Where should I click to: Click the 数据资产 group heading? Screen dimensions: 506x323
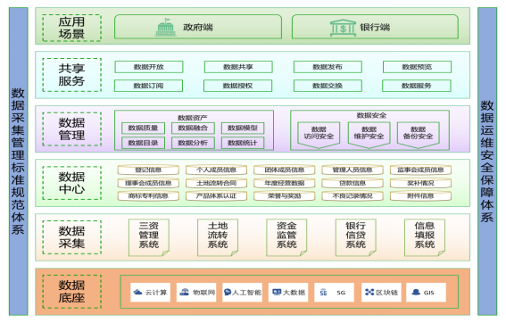pyautogui.click(x=193, y=118)
